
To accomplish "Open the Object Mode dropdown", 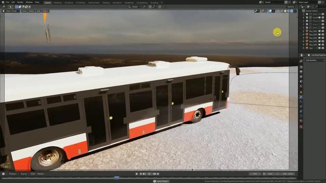I will 11,11.
